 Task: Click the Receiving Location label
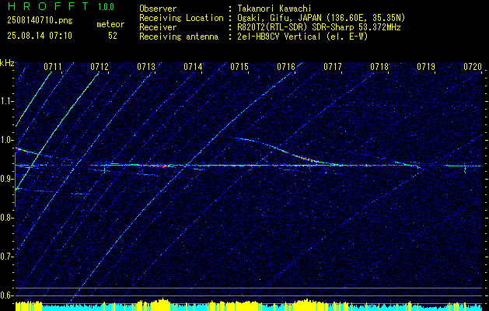(x=181, y=18)
